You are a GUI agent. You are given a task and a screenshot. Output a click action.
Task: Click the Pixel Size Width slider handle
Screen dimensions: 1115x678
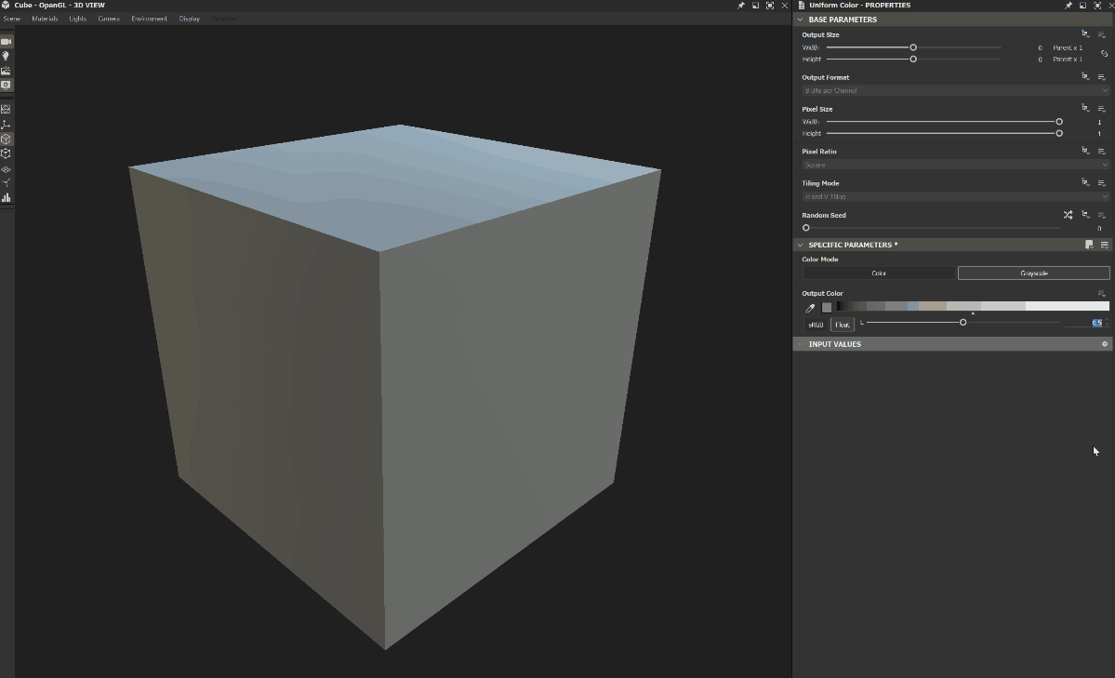1059,122
